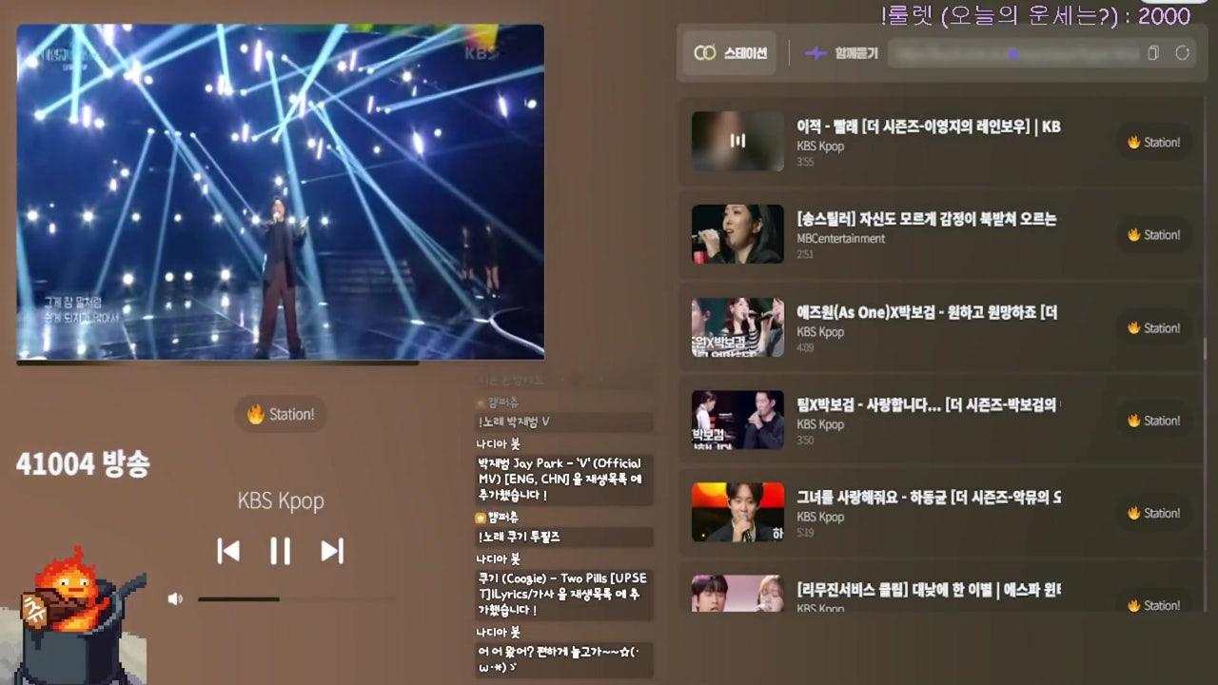Viewport: 1218px width, 685px height.
Task: Click Station! for 애즈원(As One)X박보검
Action: [x=1153, y=327]
